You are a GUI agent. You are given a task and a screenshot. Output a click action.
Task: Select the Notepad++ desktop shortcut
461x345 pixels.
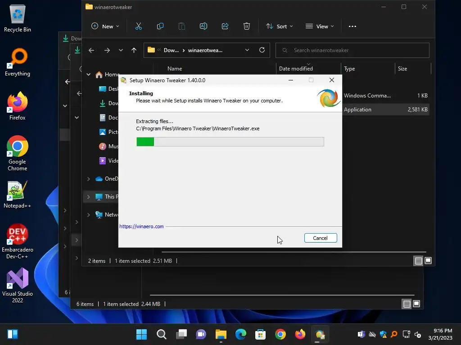[18, 194]
